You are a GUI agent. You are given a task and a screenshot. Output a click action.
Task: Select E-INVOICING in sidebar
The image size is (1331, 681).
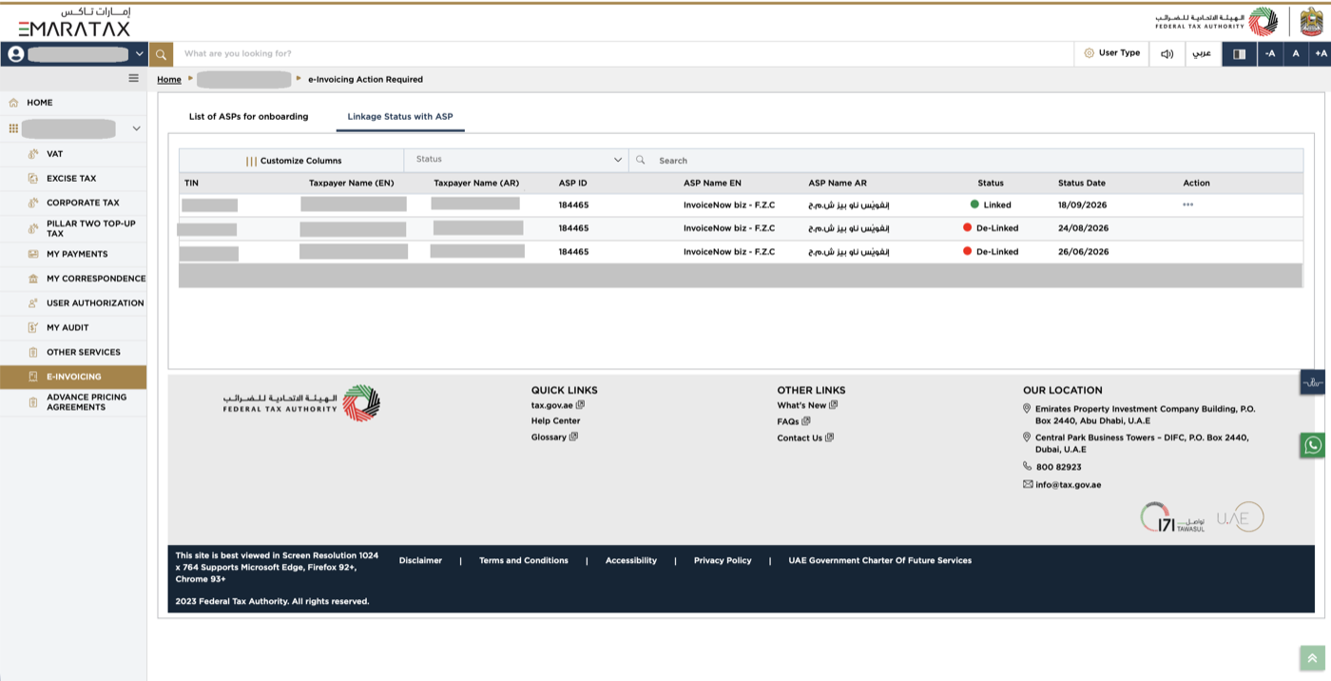[73, 377]
